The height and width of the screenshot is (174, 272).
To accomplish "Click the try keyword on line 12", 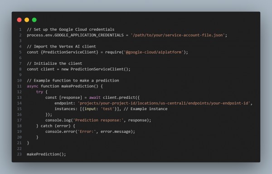I will [39, 92].
